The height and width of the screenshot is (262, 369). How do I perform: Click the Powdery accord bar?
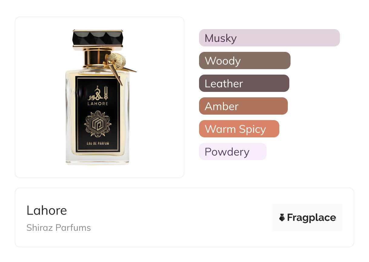(232, 152)
